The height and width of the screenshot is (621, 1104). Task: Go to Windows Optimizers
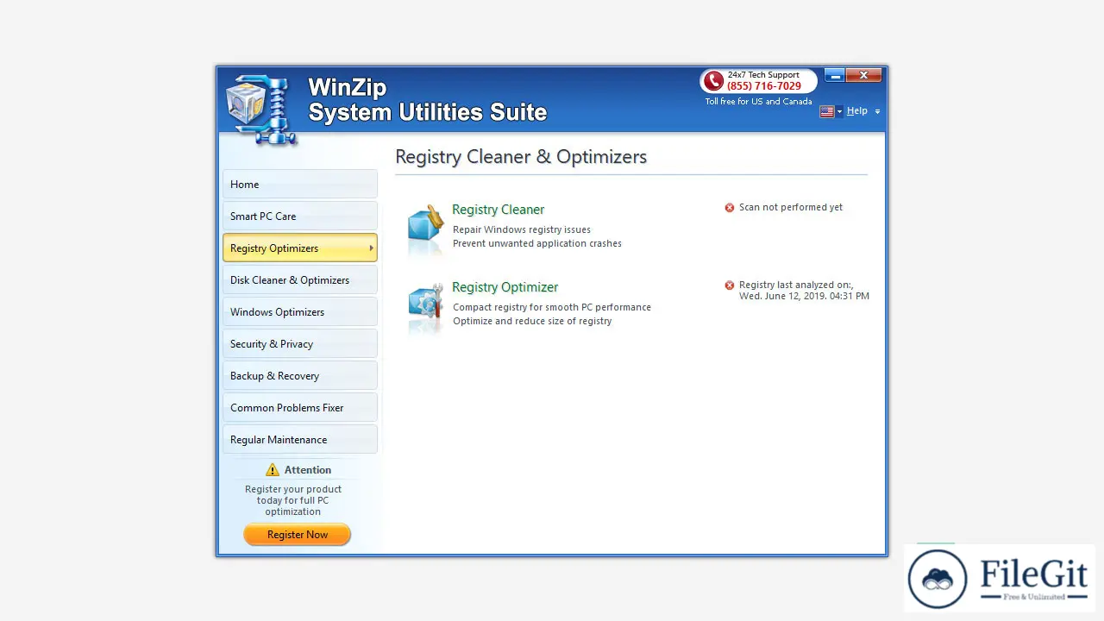300,312
